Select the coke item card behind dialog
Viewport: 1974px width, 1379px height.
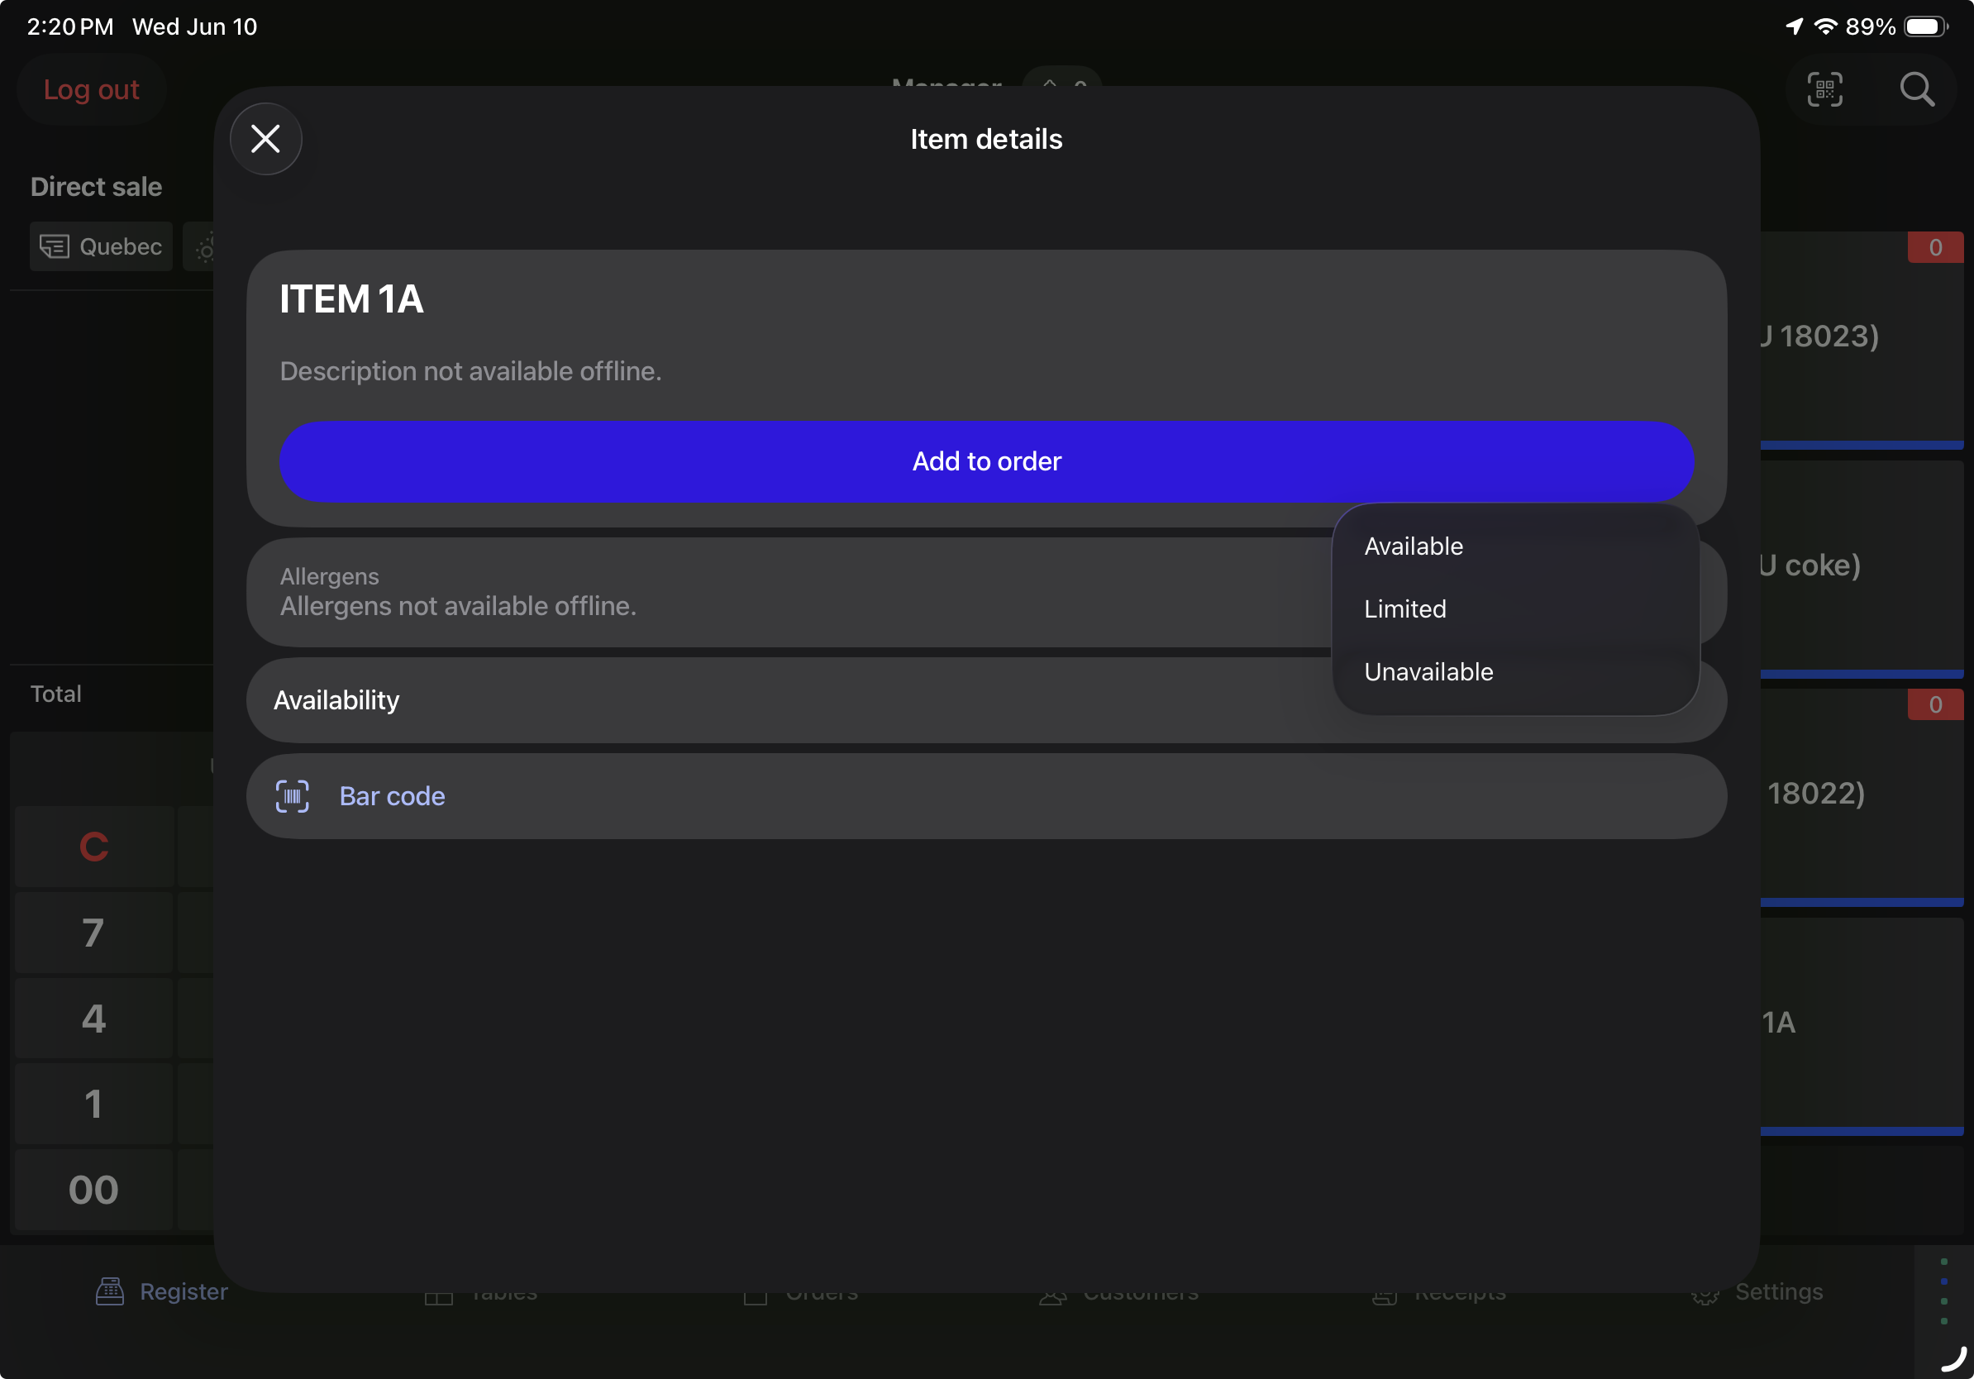click(1862, 568)
